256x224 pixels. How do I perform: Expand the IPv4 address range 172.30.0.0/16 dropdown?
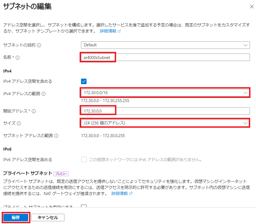point(165,93)
